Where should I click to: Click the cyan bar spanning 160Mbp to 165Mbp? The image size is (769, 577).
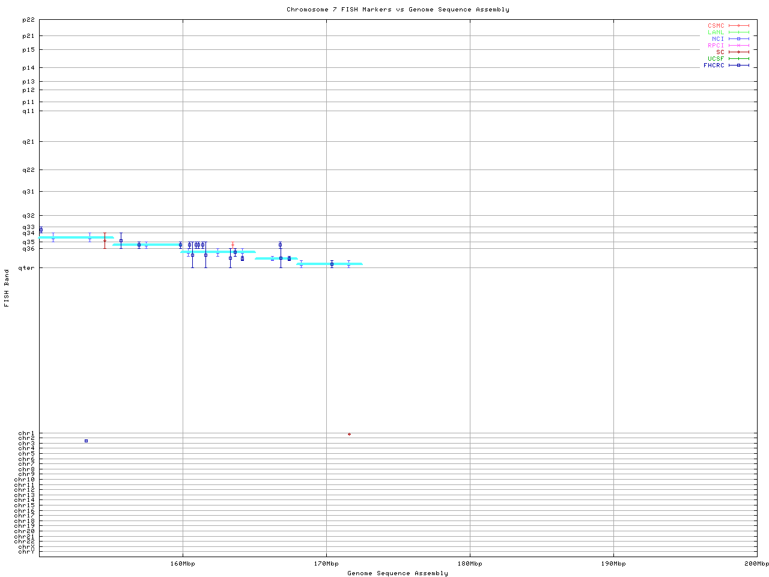click(218, 252)
